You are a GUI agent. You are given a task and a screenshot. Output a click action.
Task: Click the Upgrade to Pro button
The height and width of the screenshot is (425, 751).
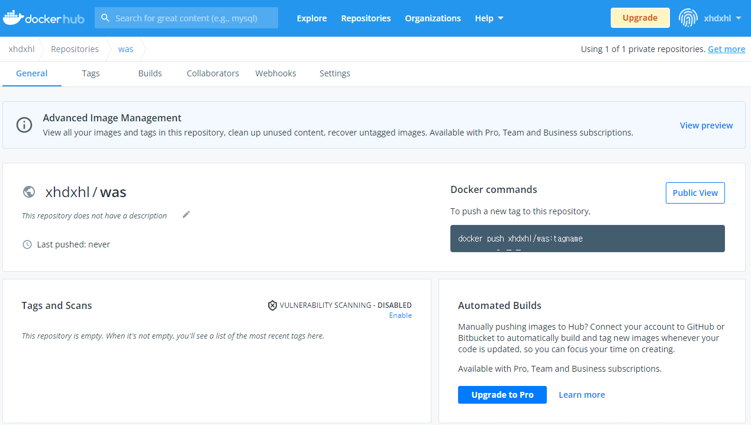(502, 395)
